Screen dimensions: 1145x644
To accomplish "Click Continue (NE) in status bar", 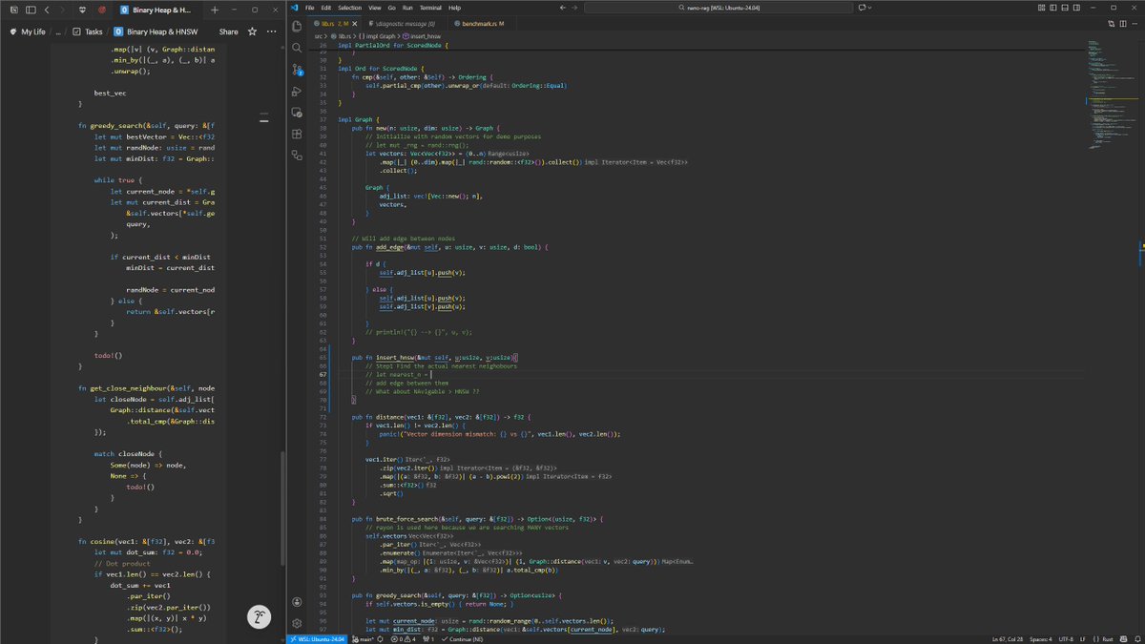I will coord(464,638).
